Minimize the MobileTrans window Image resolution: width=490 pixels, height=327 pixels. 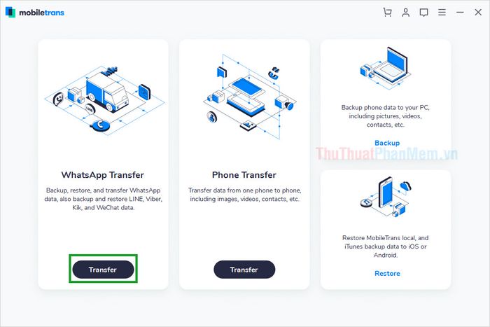click(x=460, y=13)
